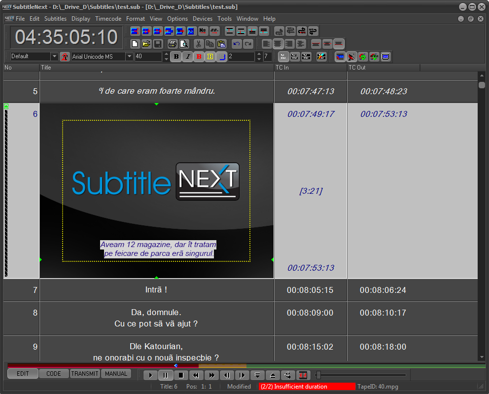Viewport: 489px width, 394px height.
Task: Switch to MANUAL mode
Action: coord(116,374)
